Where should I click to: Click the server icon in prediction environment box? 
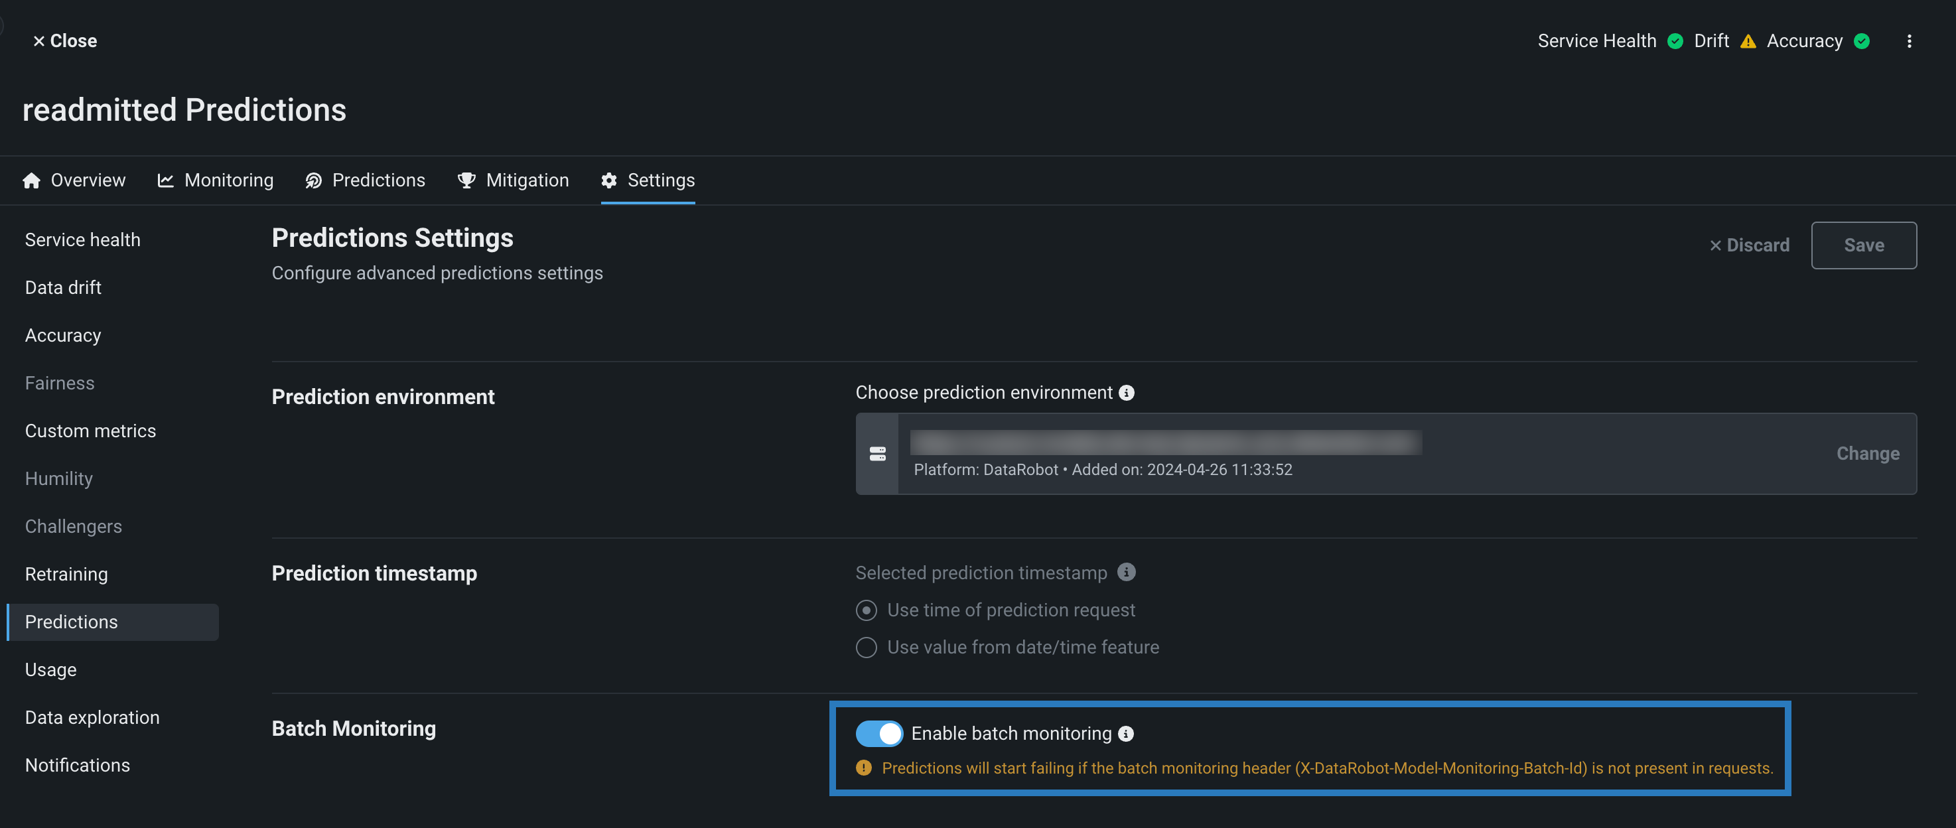click(x=878, y=454)
